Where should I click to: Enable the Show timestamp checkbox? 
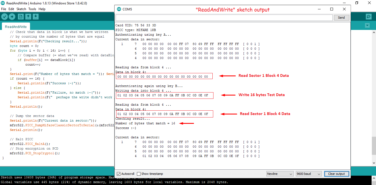click(x=139, y=174)
